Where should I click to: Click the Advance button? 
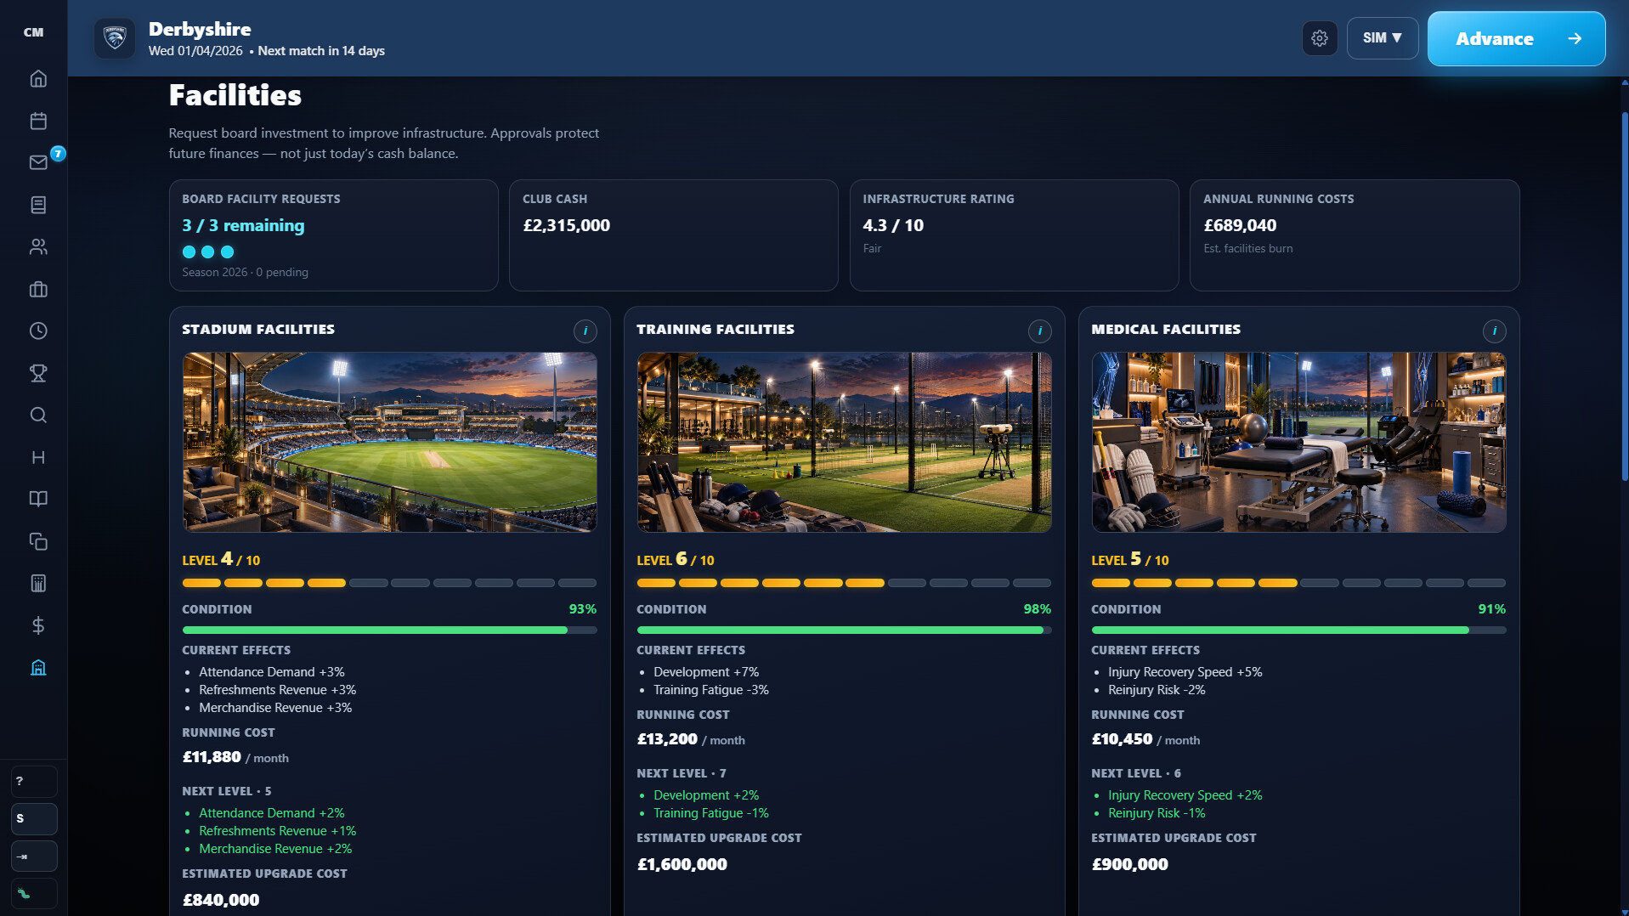1516,38
